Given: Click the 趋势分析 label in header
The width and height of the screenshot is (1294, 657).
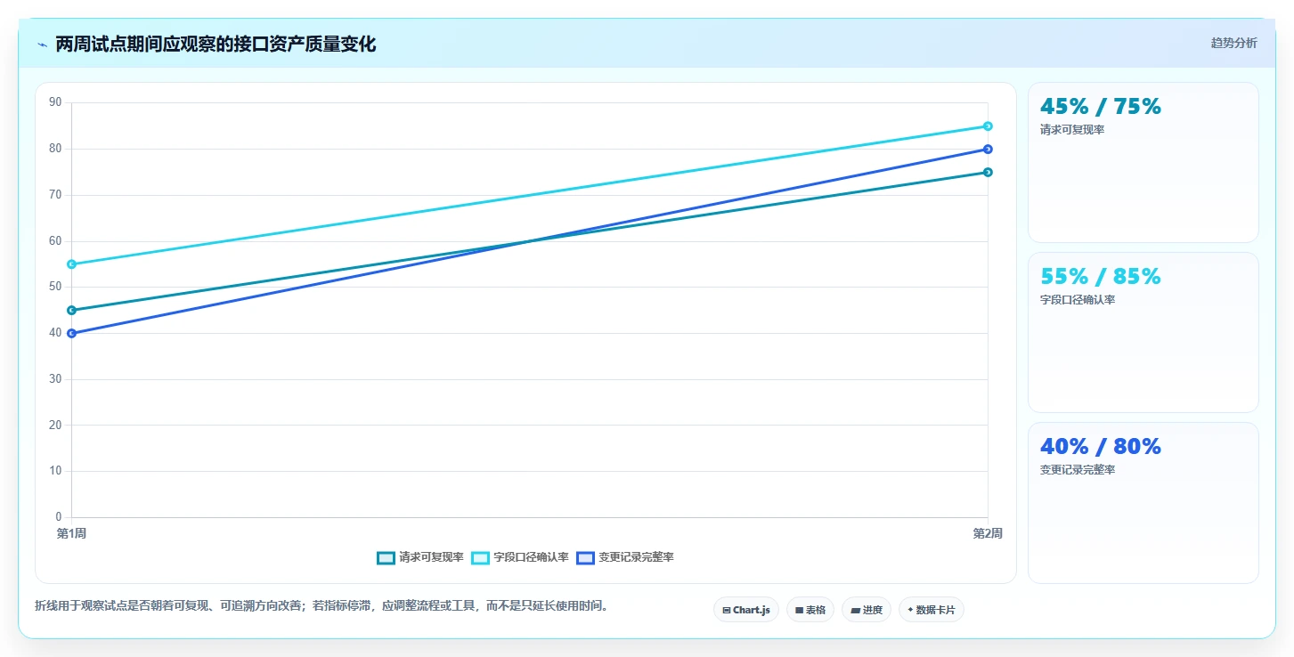Looking at the screenshot, I should tap(1233, 43).
